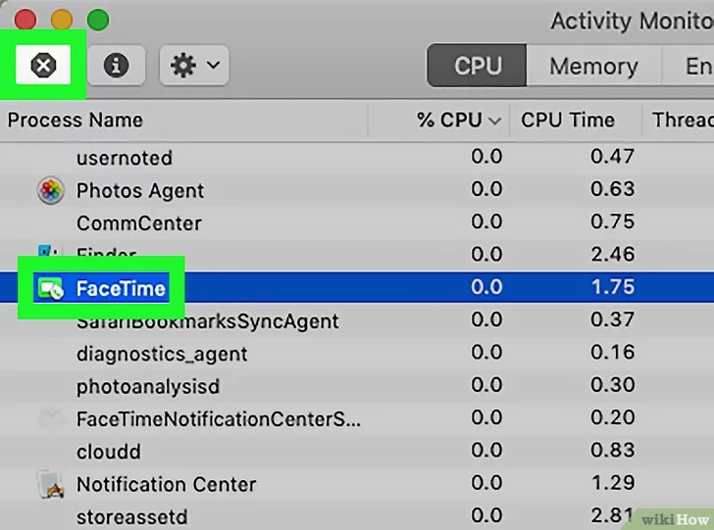The width and height of the screenshot is (714, 530).
Task: Select the Notification Center process name
Action: [166, 485]
